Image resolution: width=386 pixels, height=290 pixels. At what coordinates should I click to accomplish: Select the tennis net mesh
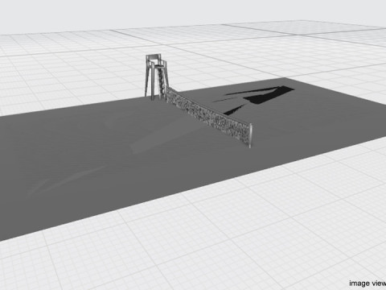coord(207,115)
